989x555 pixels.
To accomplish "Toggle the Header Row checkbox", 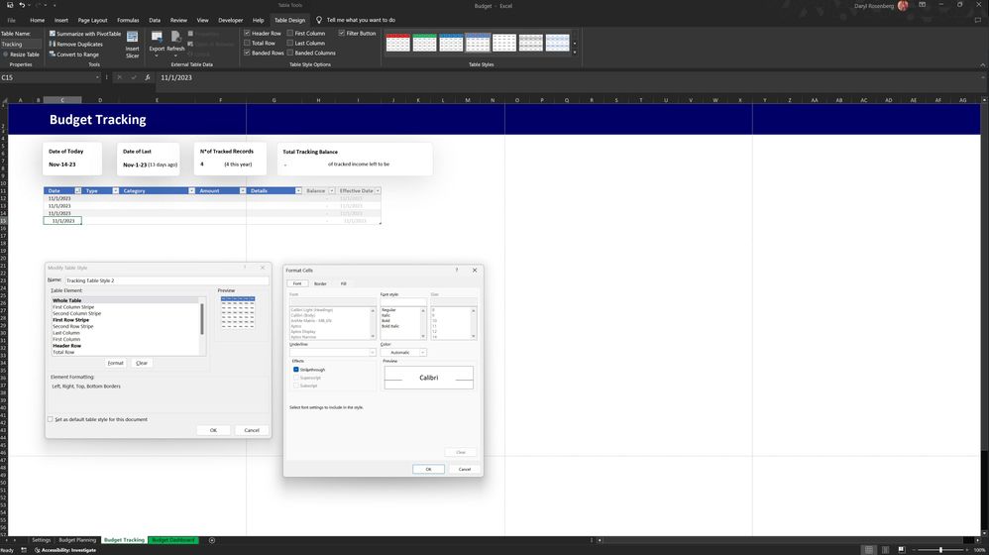I will [x=248, y=33].
